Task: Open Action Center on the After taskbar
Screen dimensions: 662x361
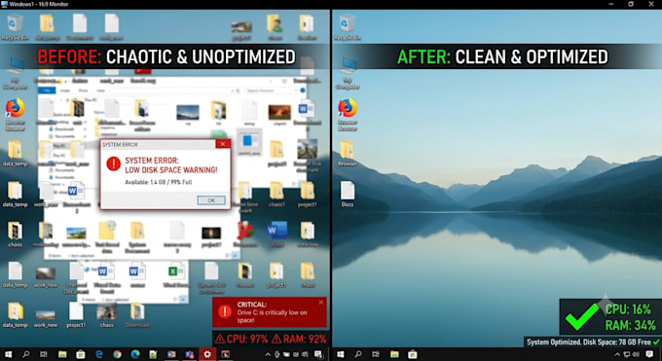Action: tap(649, 354)
